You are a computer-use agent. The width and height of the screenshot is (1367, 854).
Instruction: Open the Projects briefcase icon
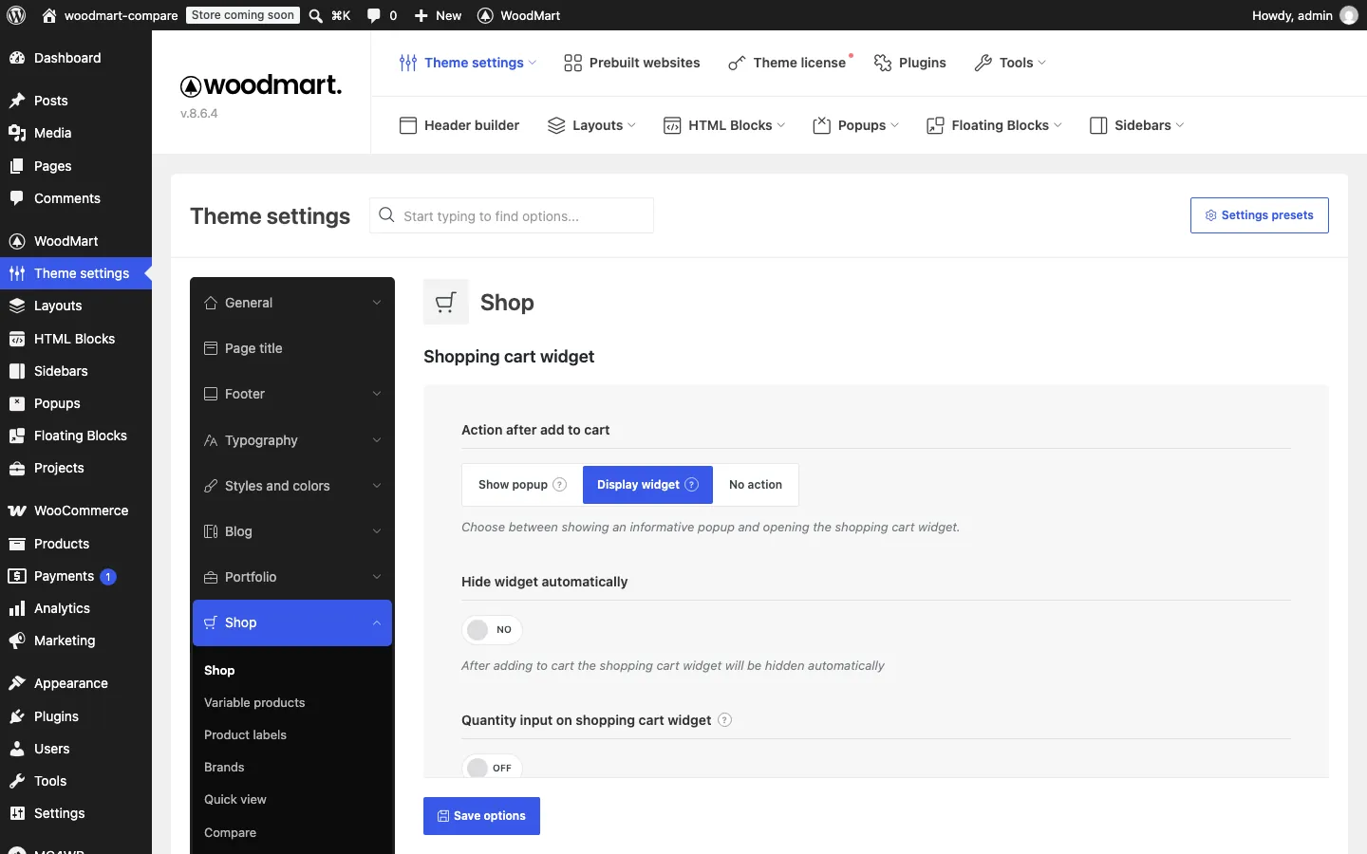point(17,468)
